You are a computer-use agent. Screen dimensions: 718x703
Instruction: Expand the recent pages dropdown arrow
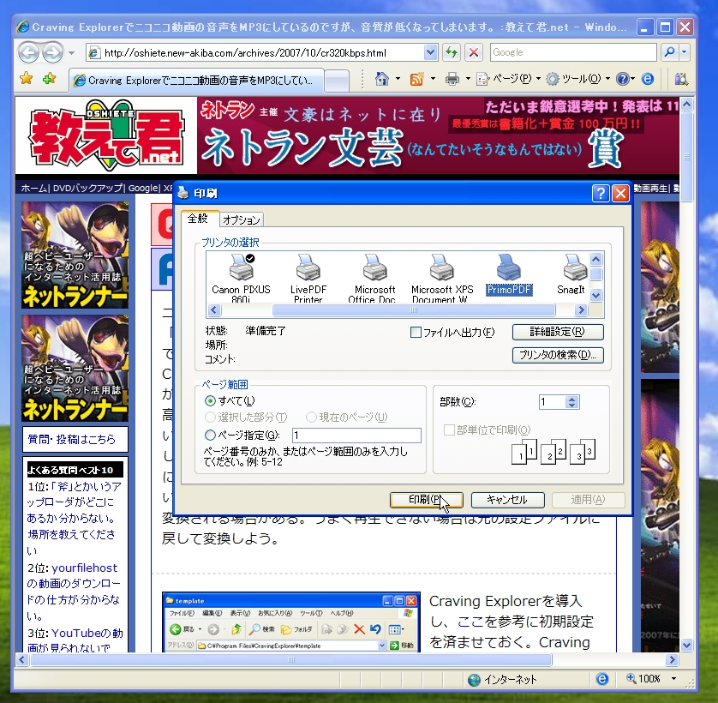click(71, 53)
